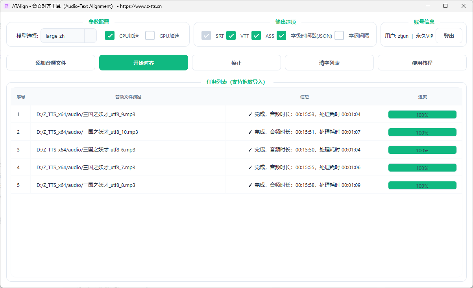Click the 序号 column header
The height and width of the screenshot is (288, 473).
21,97
